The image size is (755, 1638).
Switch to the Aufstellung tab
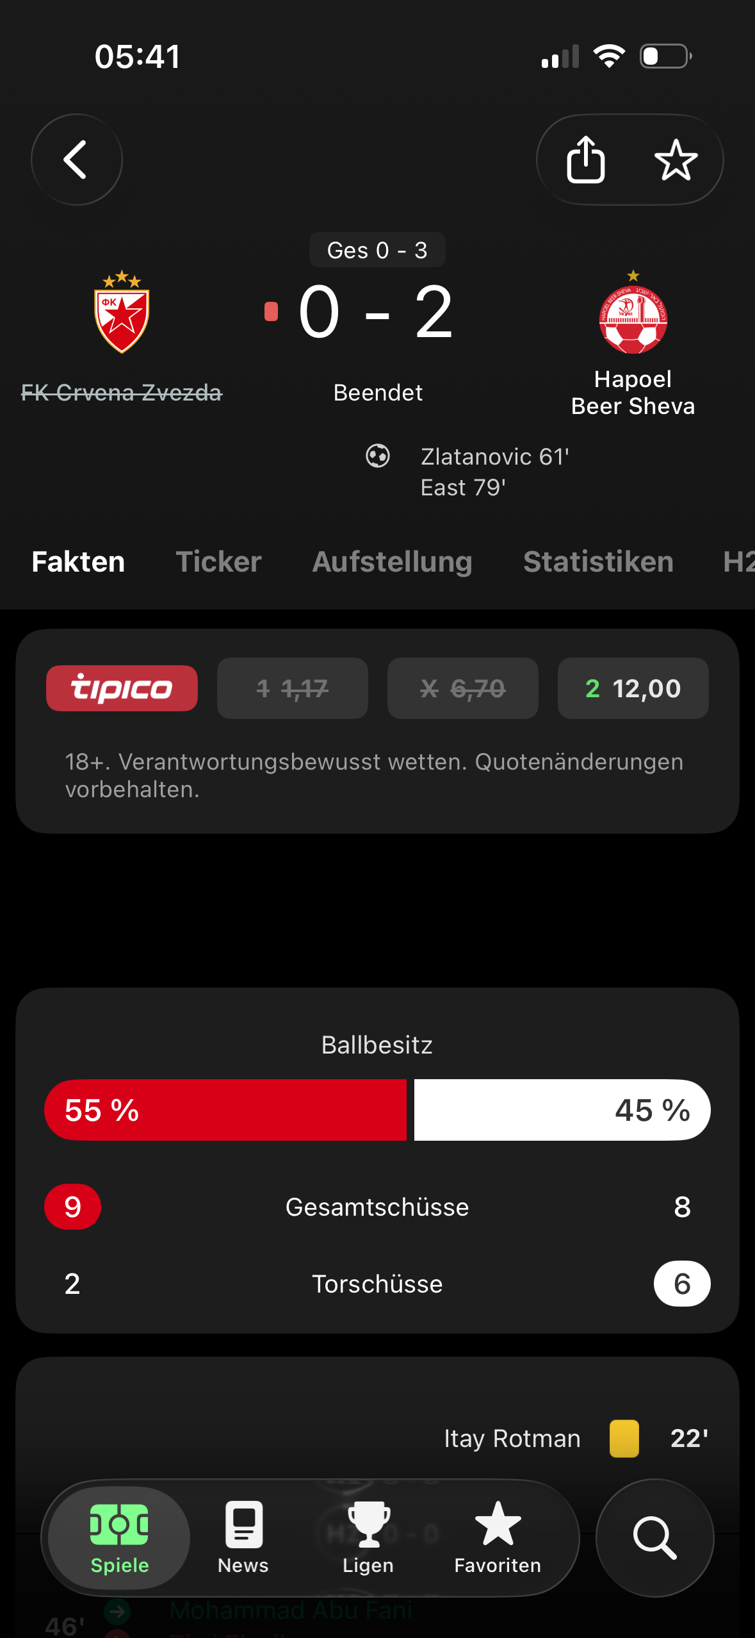[392, 561]
